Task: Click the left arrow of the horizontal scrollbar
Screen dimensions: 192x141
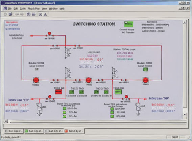Action: (x=6, y=121)
